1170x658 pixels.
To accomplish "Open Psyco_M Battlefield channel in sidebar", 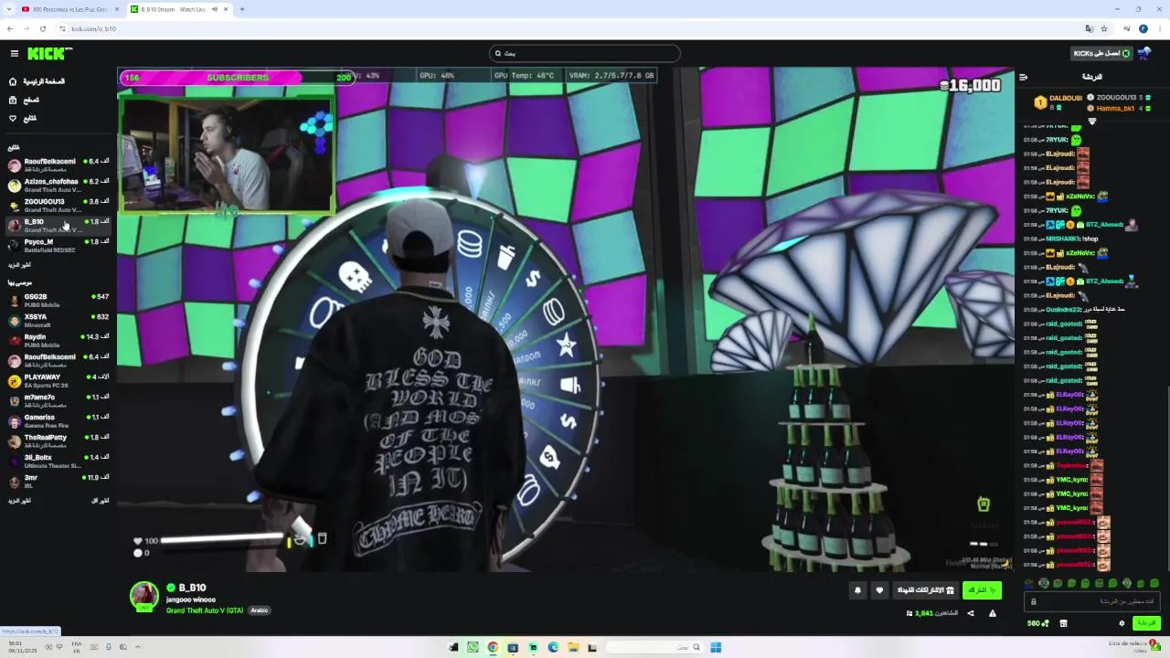I will [x=58, y=245].
